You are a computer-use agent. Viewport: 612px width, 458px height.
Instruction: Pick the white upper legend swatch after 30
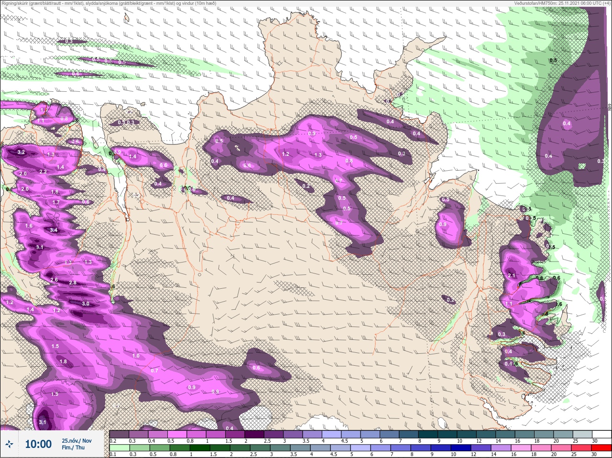coord(602,434)
